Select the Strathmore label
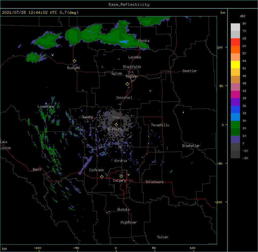The width and height of the screenshot is (258, 252). [154, 182]
